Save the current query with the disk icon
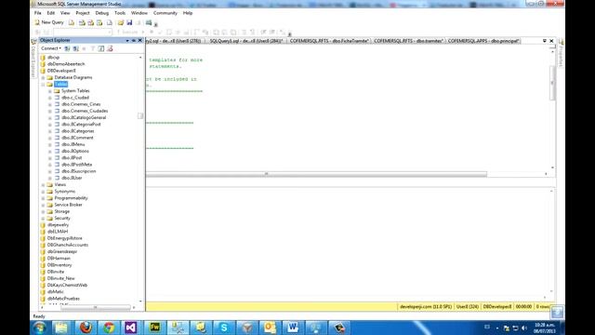 [129, 22]
